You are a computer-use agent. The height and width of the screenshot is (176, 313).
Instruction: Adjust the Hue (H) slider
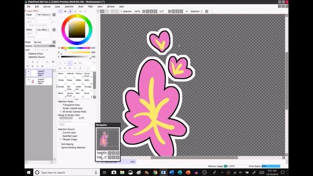(x=76, y=48)
